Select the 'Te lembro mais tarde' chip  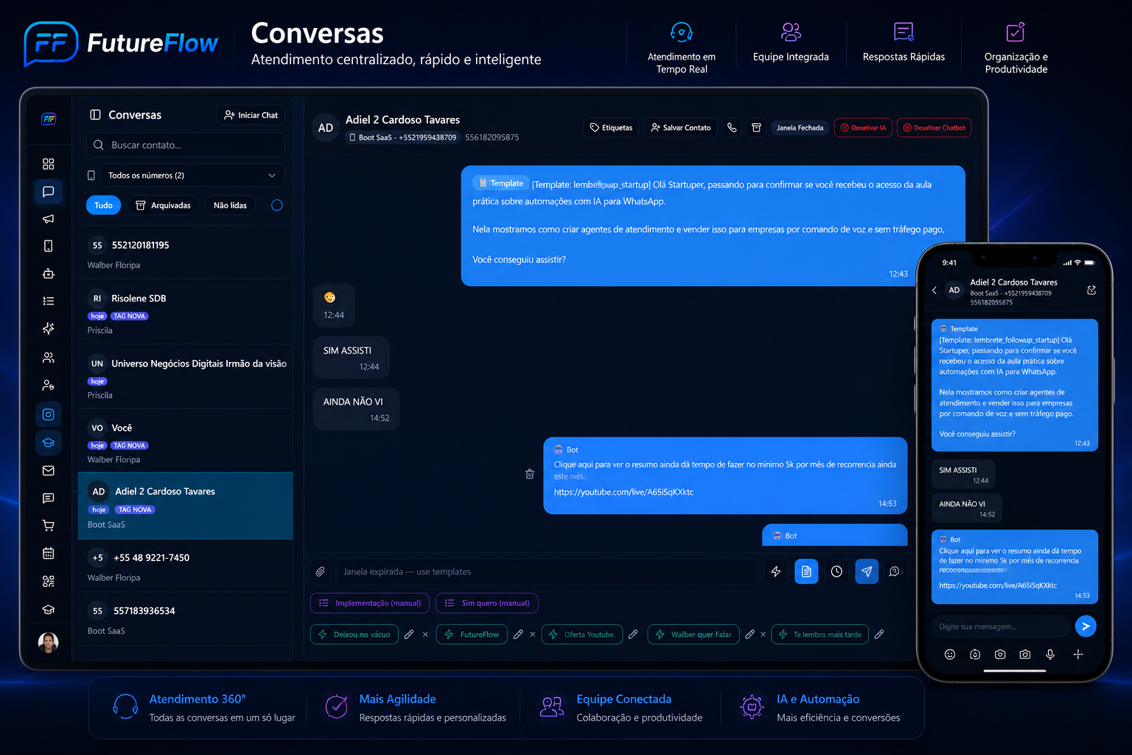click(x=820, y=634)
